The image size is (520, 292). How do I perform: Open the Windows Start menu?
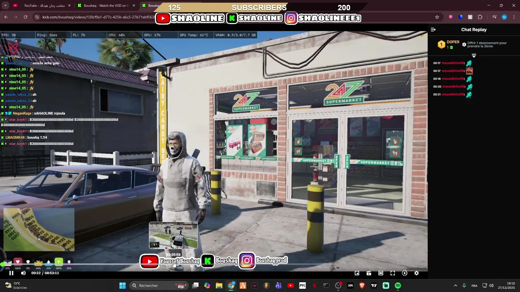click(122, 286)
